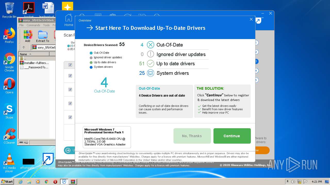
Task: Open the Firefox desktop shortcut
Action: (9, 35)
